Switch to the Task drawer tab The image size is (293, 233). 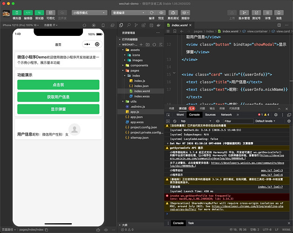191,223
